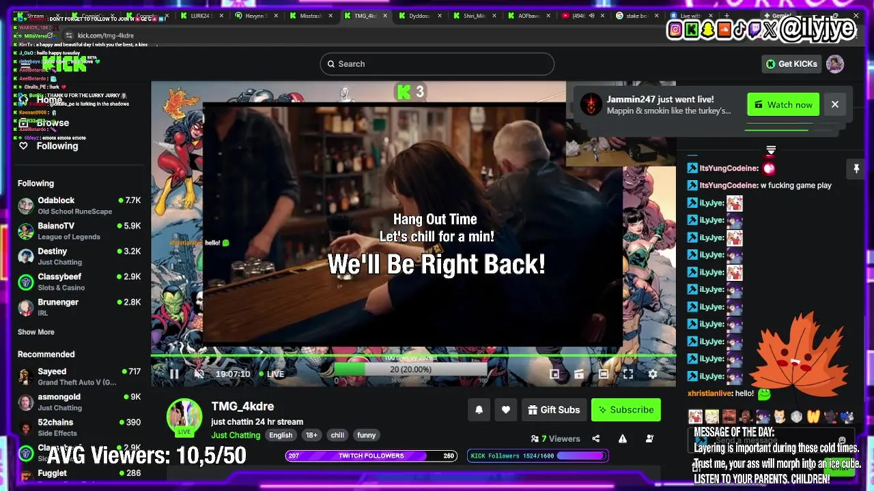Open TikTok icon in overlay banner
The width and height of the screenshot is (874, 491).
click(739, 29)
